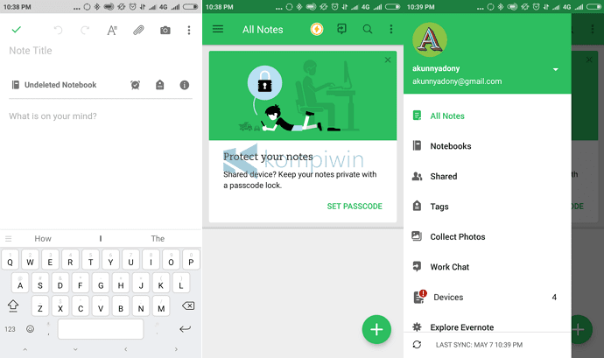Tap the Shift key on the keyboard
Image resolution: width=604 pixels, height=358 pixels.
(x=13, y=306)
